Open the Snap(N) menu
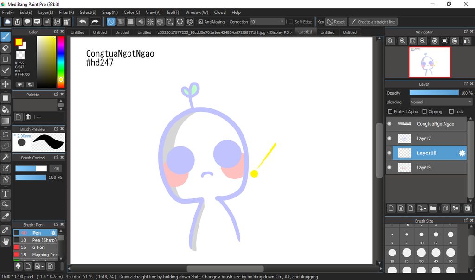 tap(109, 13)
